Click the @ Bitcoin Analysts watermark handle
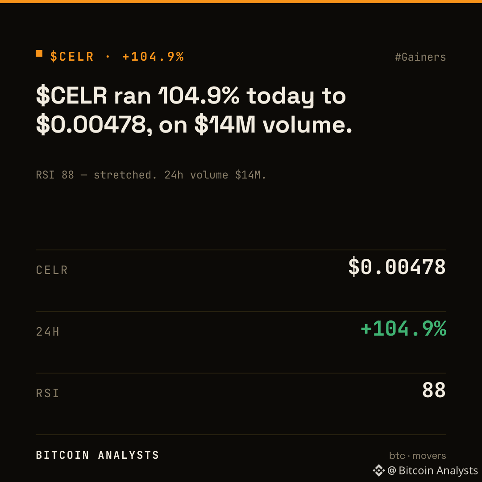 click(432, 470)
